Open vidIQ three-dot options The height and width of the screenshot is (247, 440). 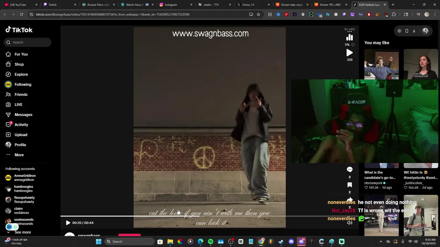click(350, 32)
